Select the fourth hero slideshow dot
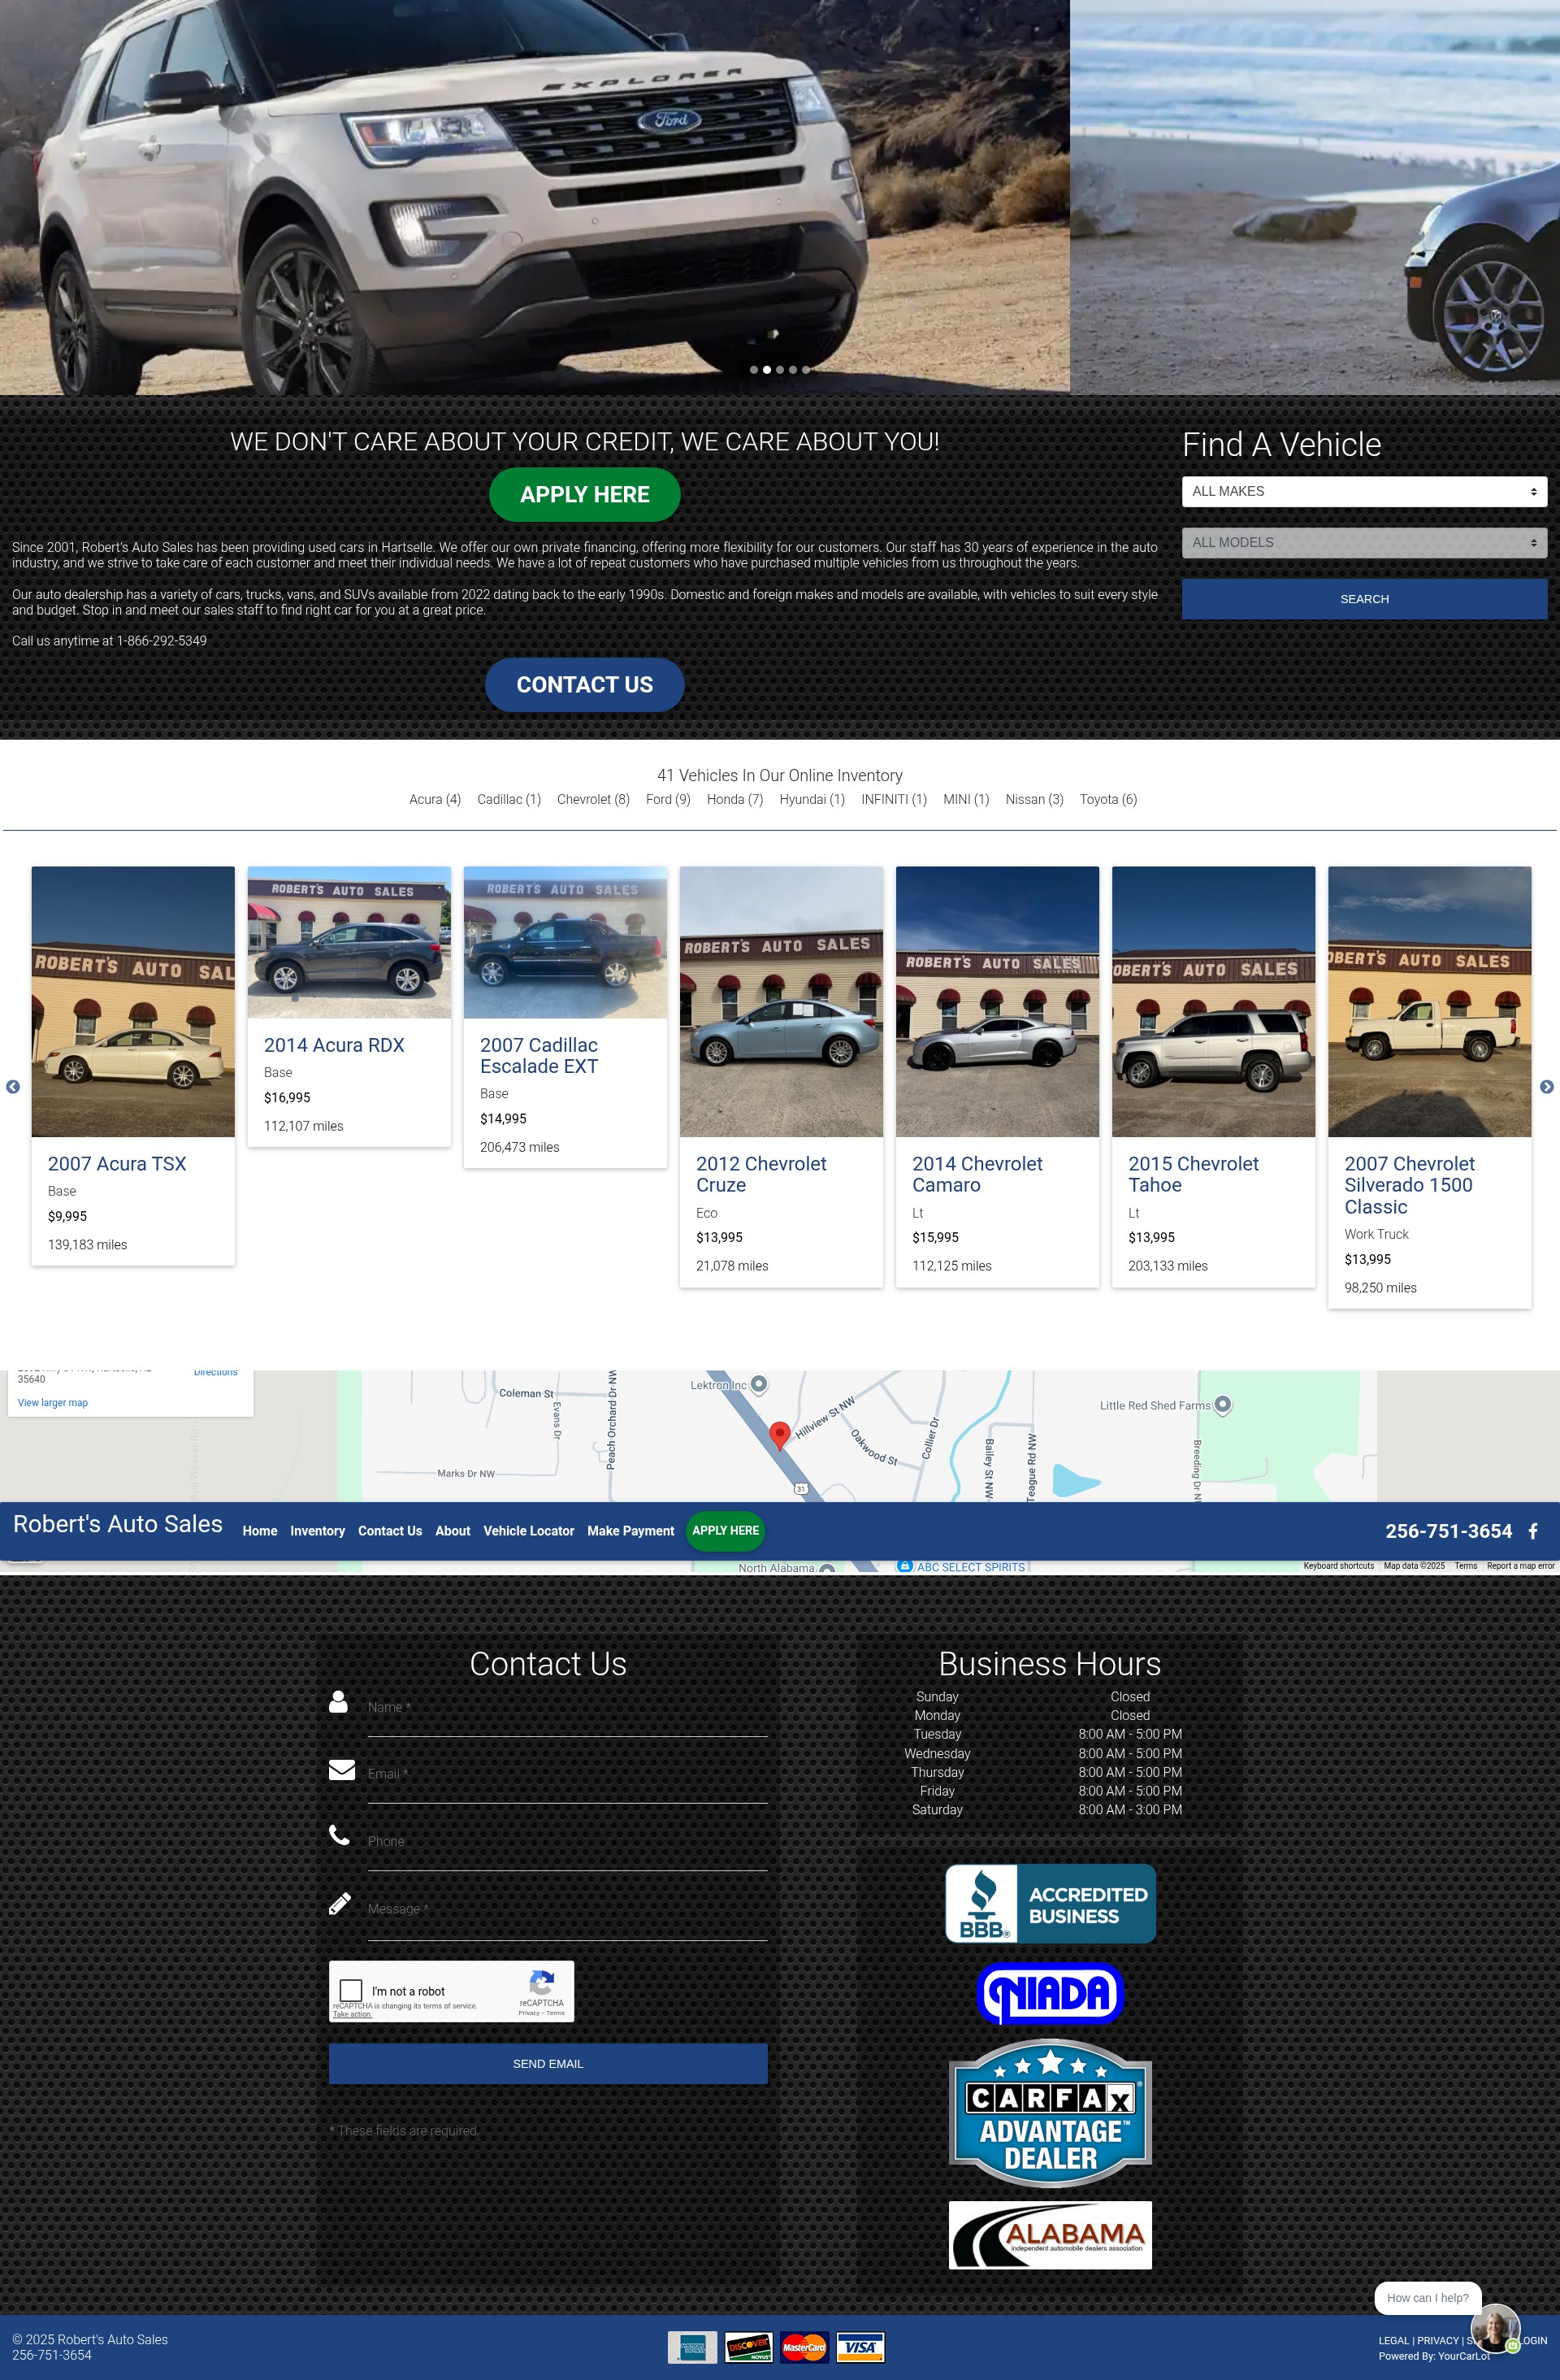 point(792,370)
